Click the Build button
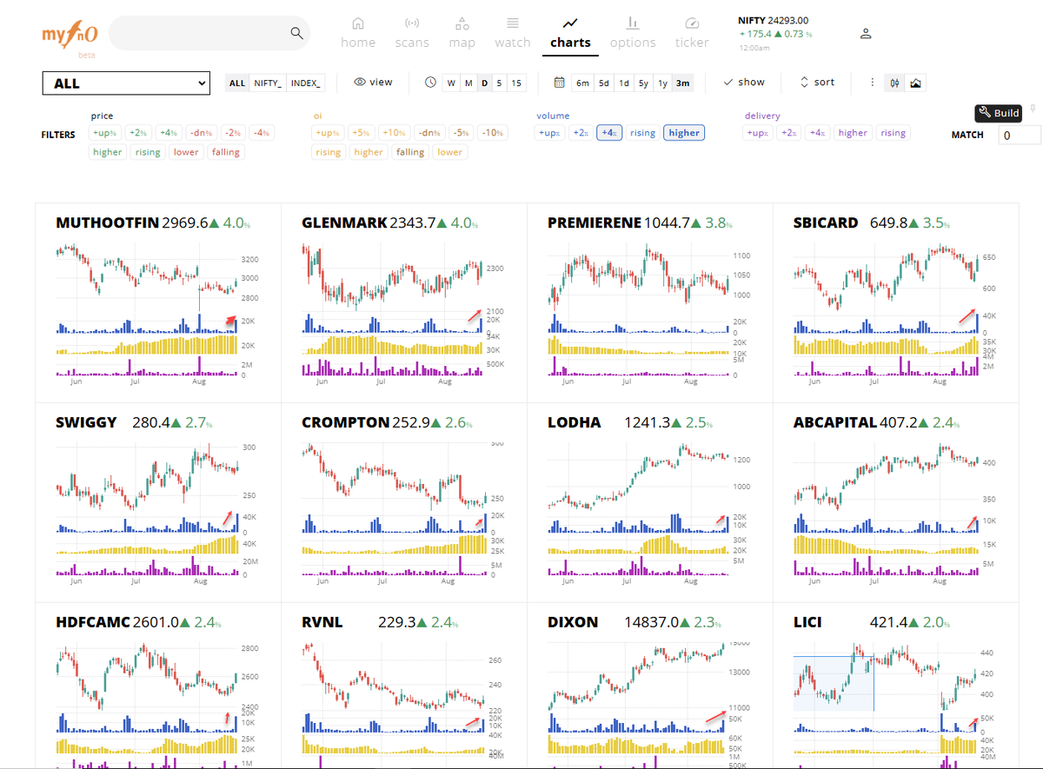 coord(998,113)
